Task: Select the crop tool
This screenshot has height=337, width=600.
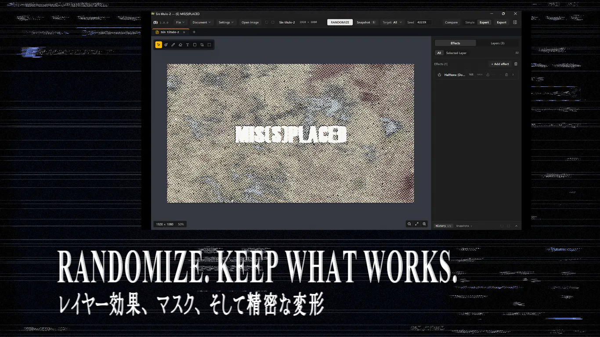Action: (202, 45)
